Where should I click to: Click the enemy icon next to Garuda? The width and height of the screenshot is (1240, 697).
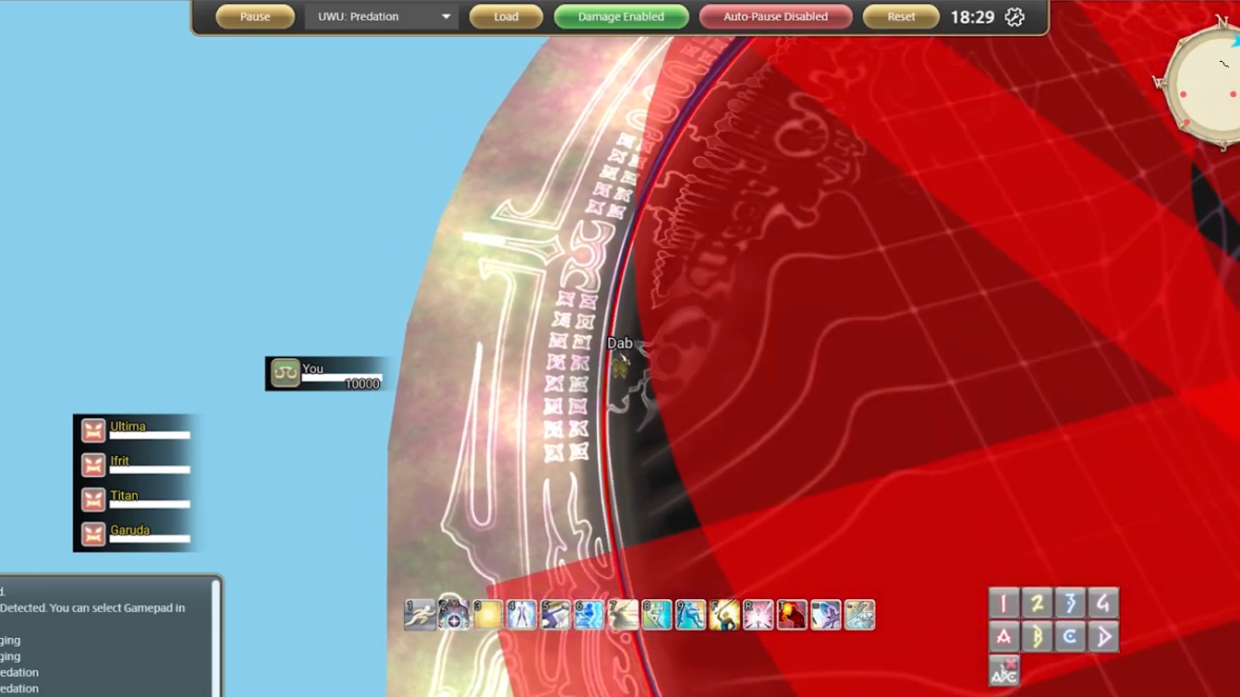point(93,535)
